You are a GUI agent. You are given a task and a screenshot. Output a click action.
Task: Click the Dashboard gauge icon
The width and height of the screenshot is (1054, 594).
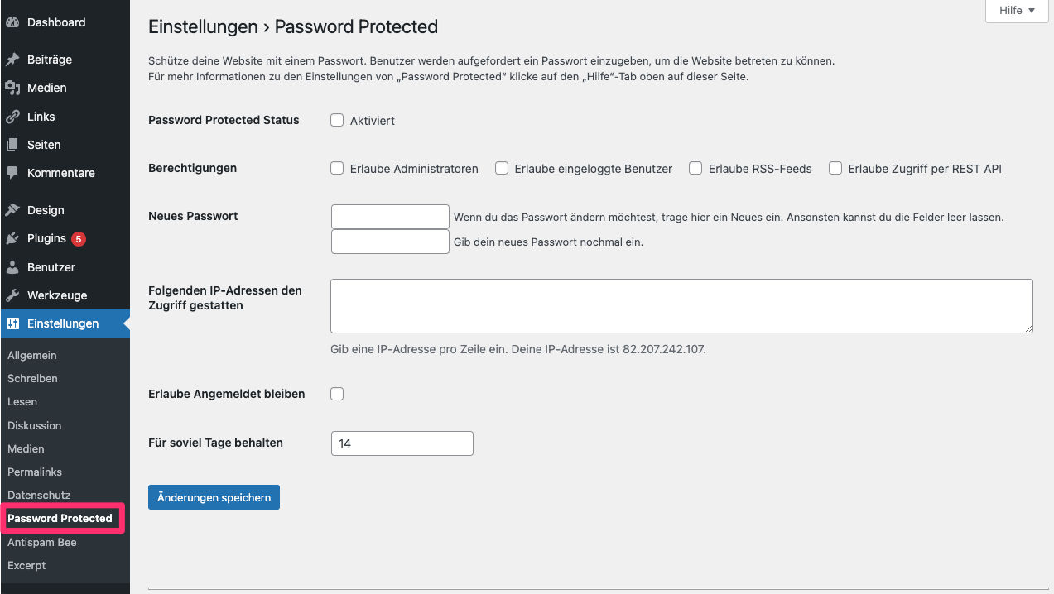[x=12, y=22]
